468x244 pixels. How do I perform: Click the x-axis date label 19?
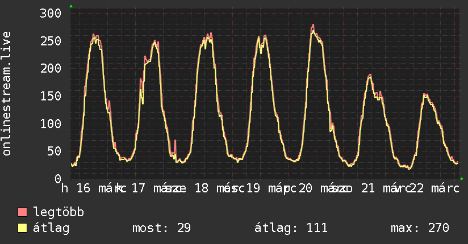253,188
